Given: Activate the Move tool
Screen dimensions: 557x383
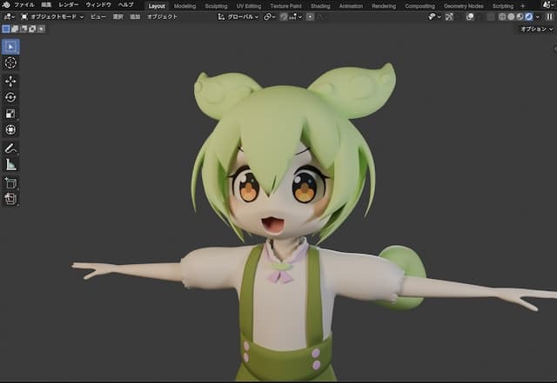Looking at the screenshot, I should (10, 81).
